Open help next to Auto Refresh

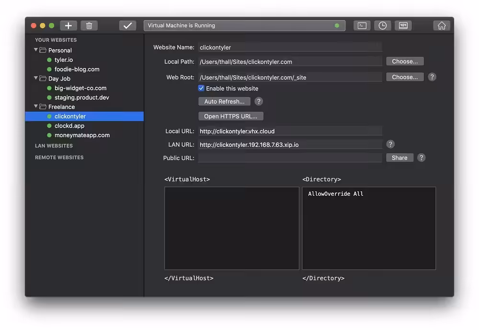pyautogui.click(x=259, y=101)
